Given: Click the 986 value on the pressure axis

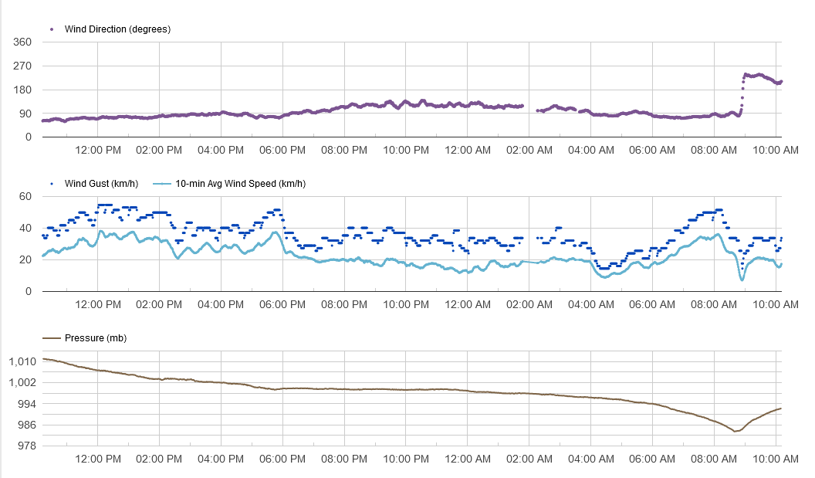Looking at the screenshot, I should pos(27,425).
